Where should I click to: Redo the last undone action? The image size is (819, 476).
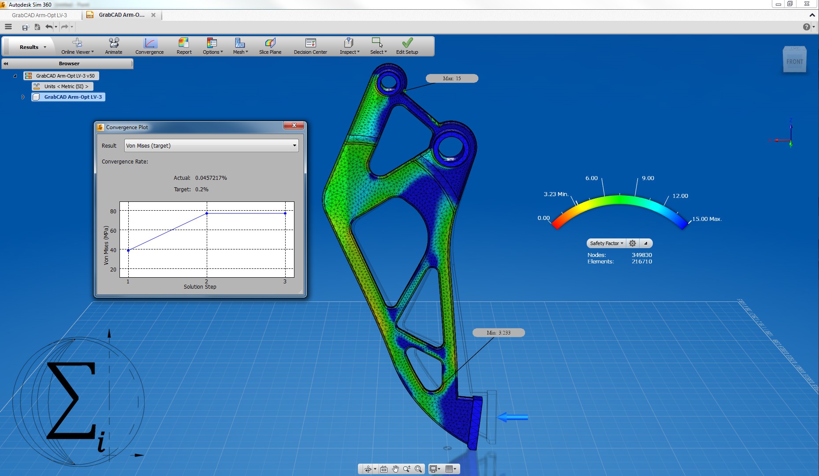coord(64,27)
